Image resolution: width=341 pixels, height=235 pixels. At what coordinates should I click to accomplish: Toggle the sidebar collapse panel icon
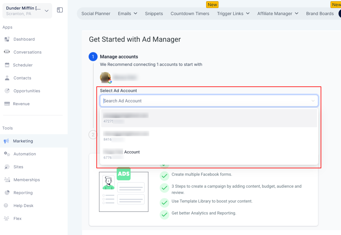[60, 10]
